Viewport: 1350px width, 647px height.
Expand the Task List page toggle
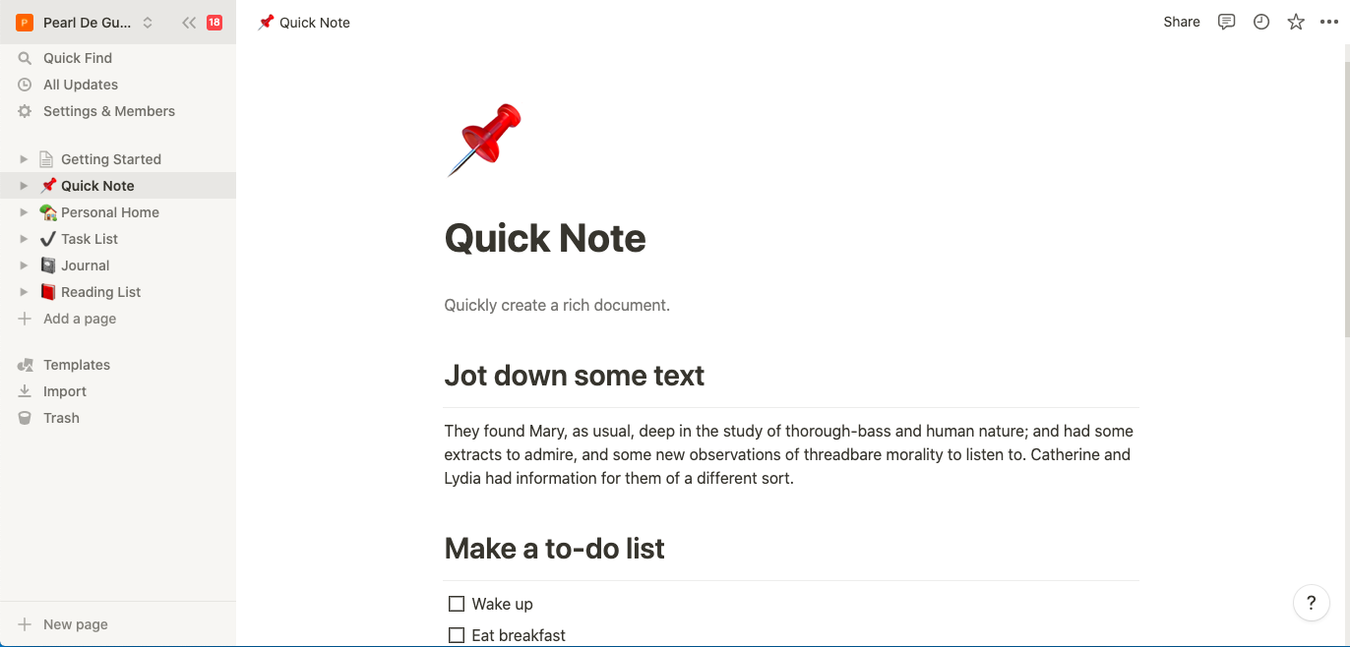[x=25, y=239]
